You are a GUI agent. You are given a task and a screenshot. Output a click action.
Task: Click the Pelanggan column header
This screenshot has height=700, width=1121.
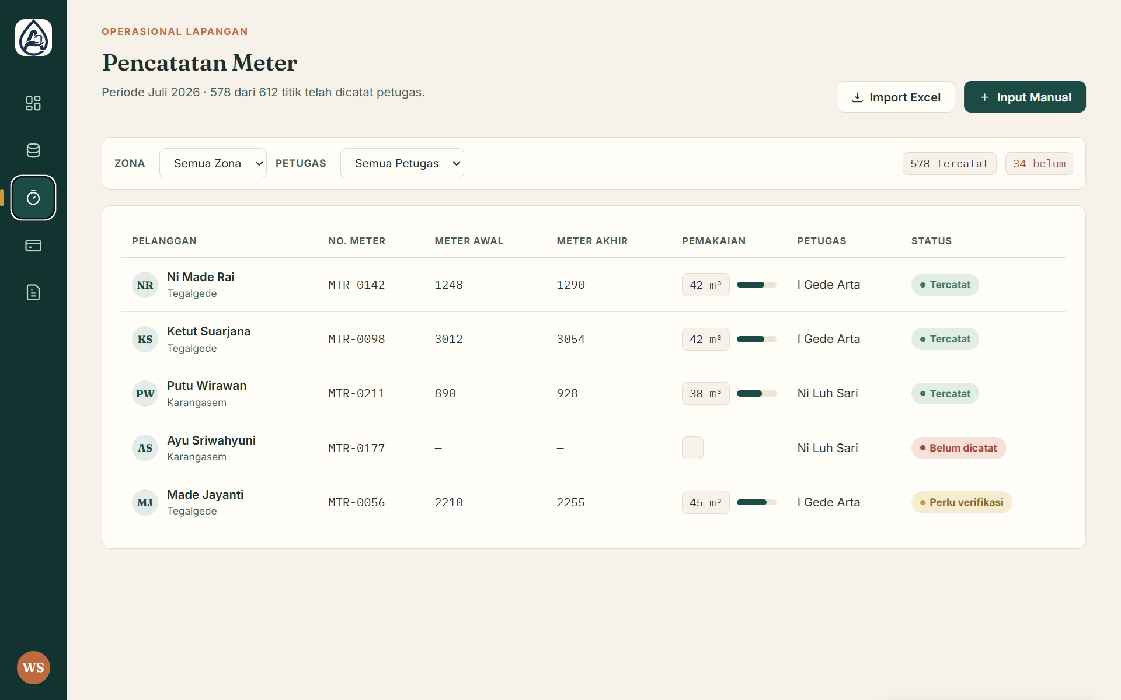(164, 241)
